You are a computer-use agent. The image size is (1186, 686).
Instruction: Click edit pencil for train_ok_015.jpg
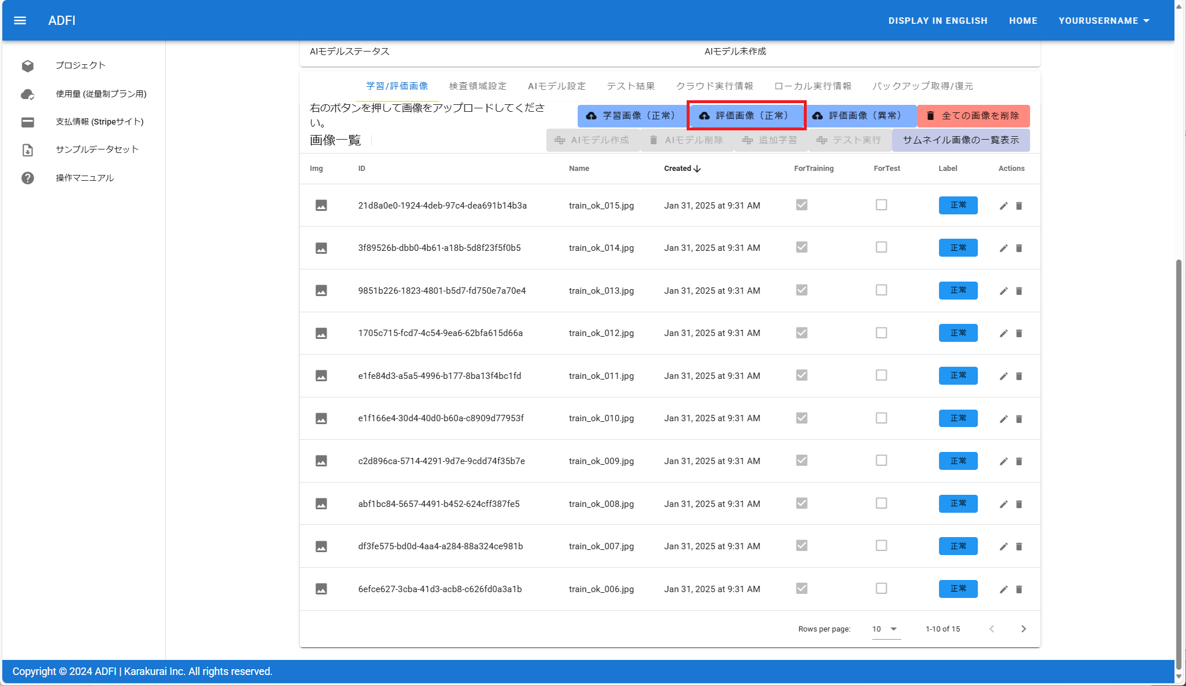pos(1003,206)
